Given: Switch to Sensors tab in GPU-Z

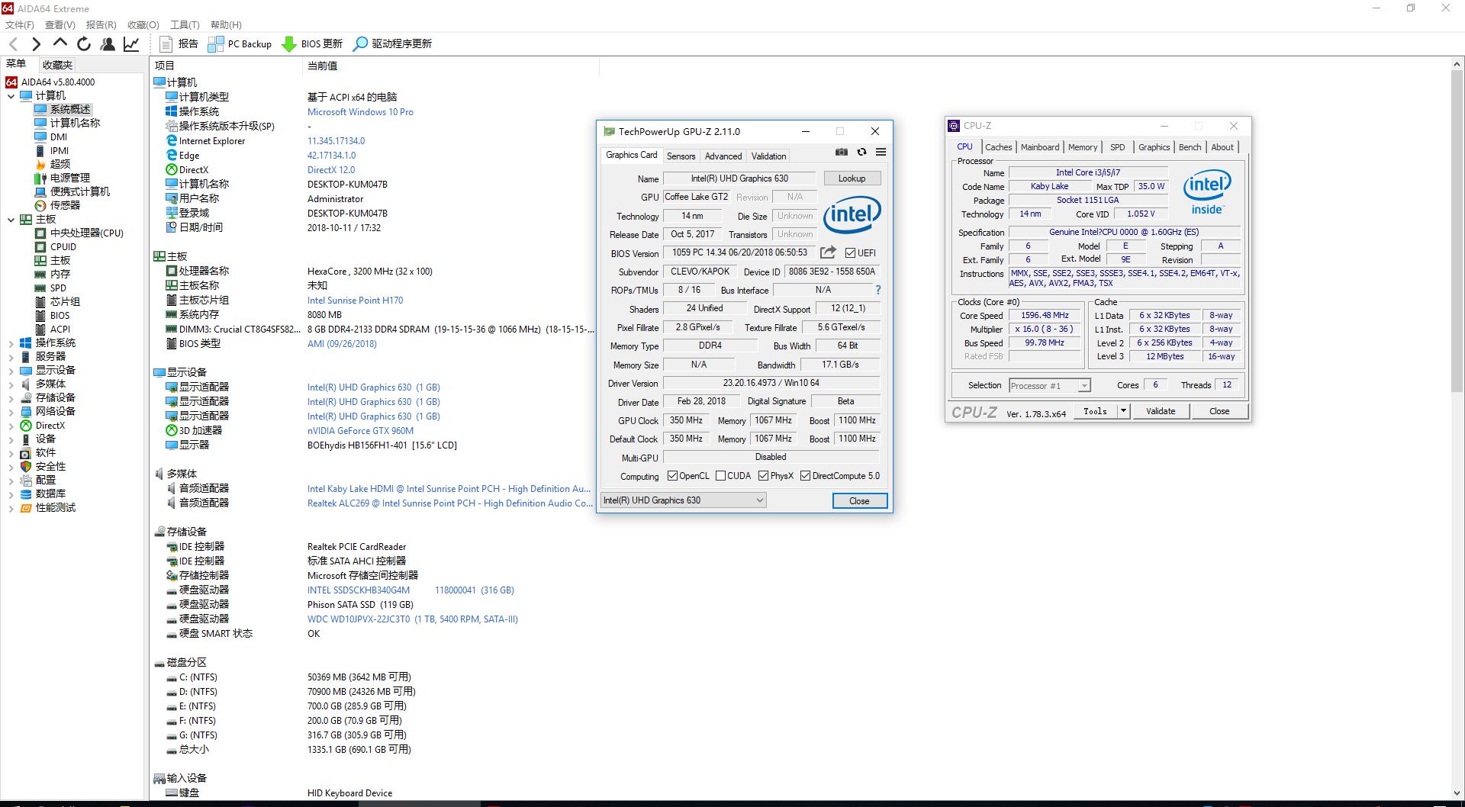Looking at the screenshot, I should [681, 156].
